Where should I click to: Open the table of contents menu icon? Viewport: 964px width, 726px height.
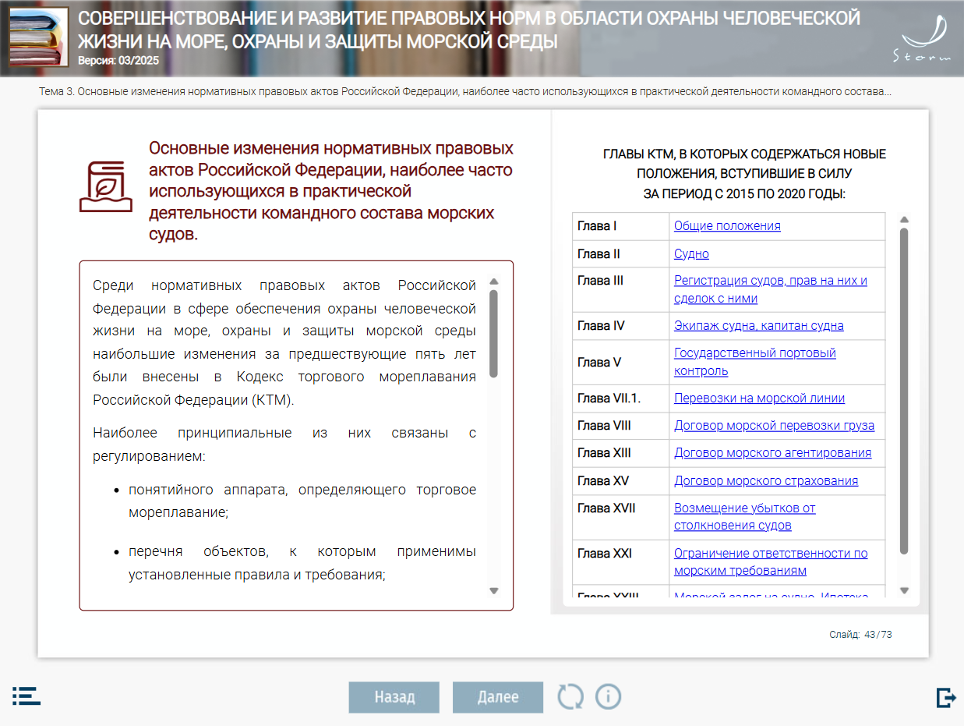click(x=26, y=696)
